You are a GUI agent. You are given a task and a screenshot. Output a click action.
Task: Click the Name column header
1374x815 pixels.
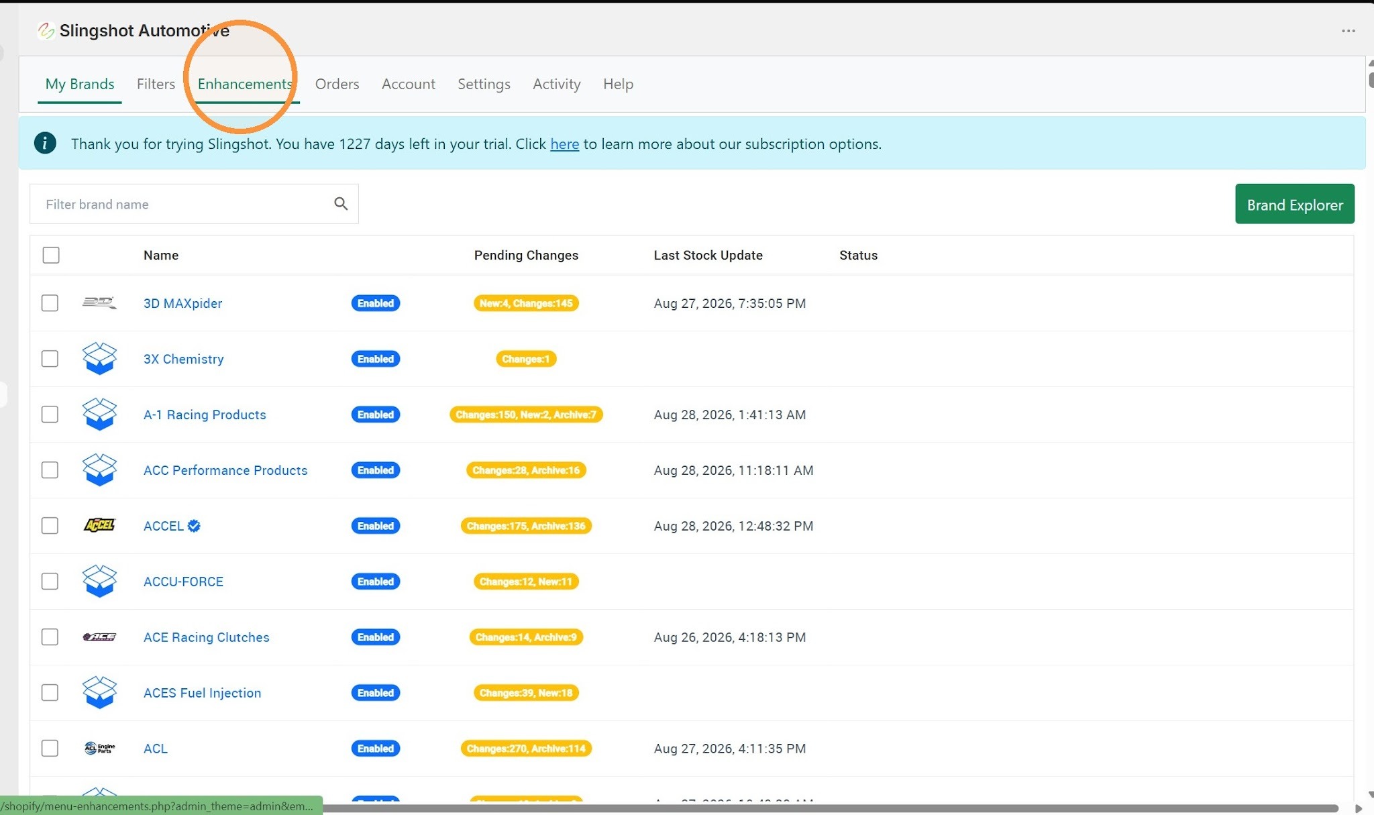(x=161, y=255)
